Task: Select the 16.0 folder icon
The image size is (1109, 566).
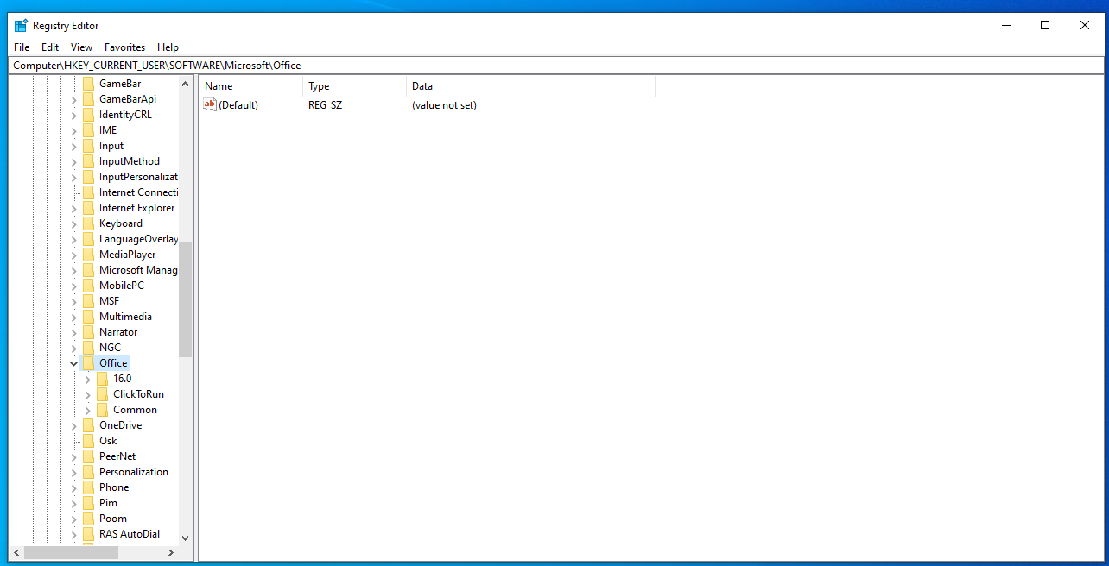Action: pos(102,379)
